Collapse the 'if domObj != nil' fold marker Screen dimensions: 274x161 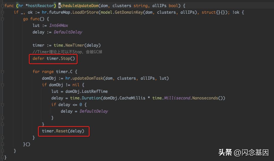point(3,85)
